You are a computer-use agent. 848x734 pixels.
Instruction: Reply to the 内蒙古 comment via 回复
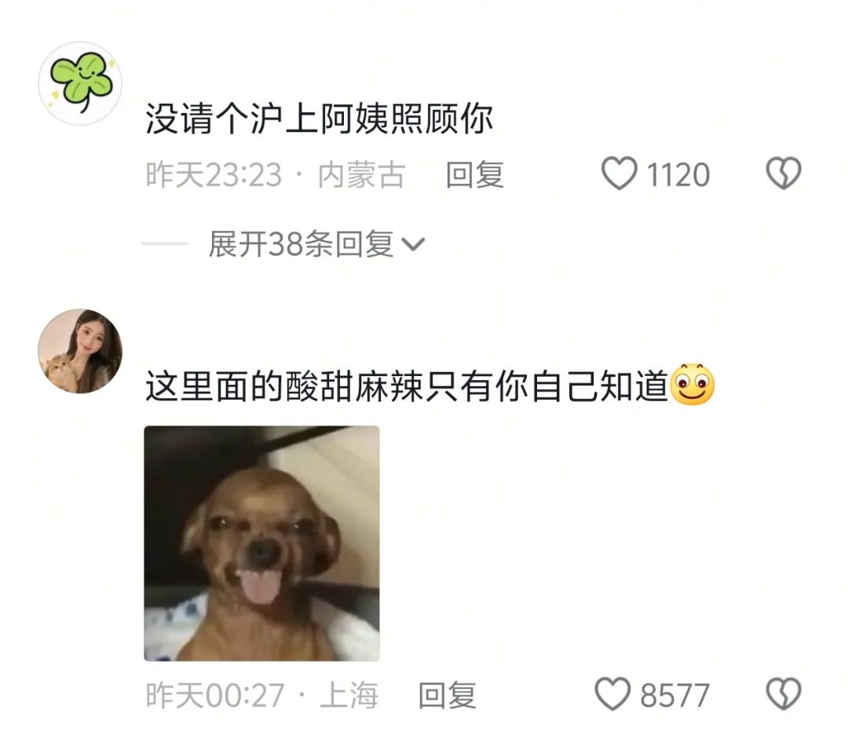click(x=475, y=175)
